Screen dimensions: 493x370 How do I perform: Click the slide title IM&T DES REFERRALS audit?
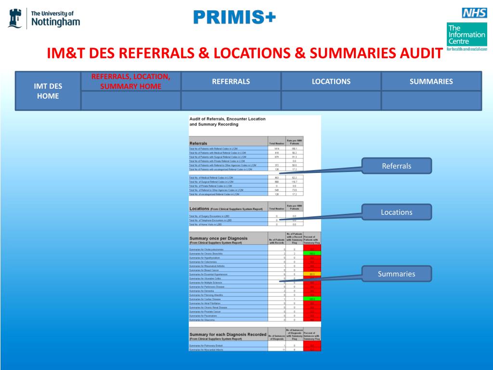[245, 53]
